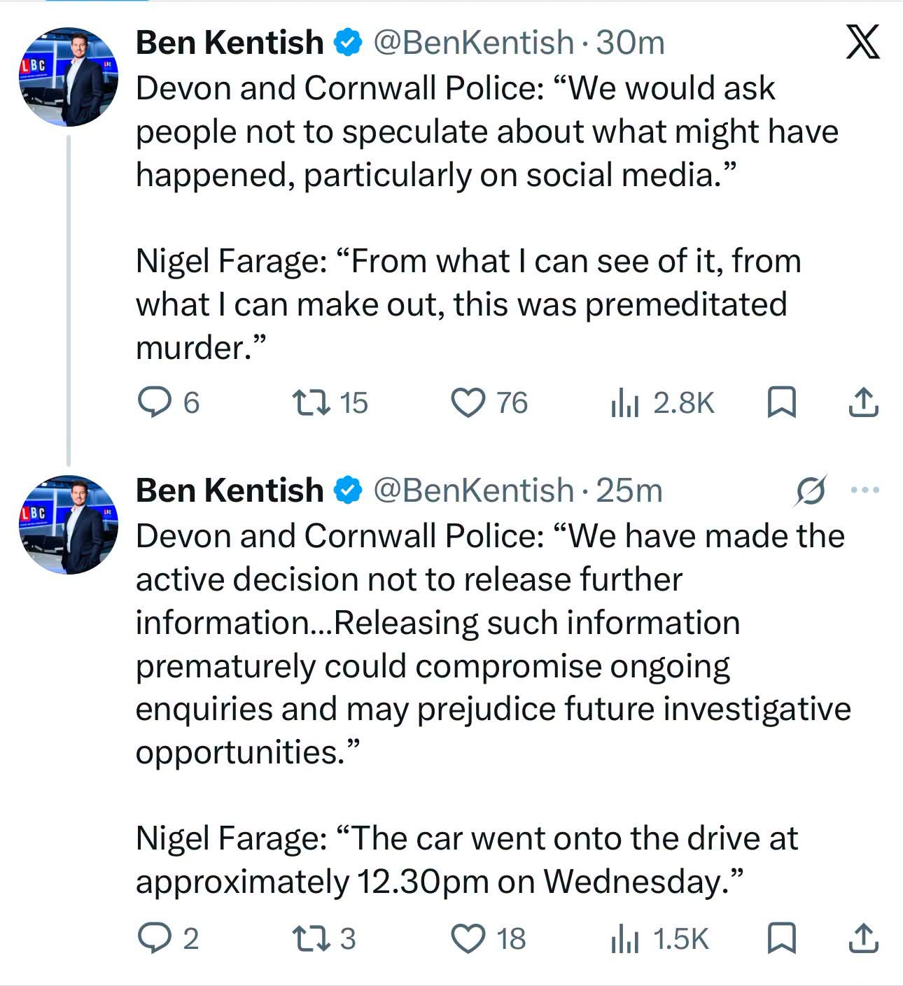Open Ben Kentish profile picture on first tweet
This screenshot has height=986, width=903.
pyautogui.click(x=68, y=77)
